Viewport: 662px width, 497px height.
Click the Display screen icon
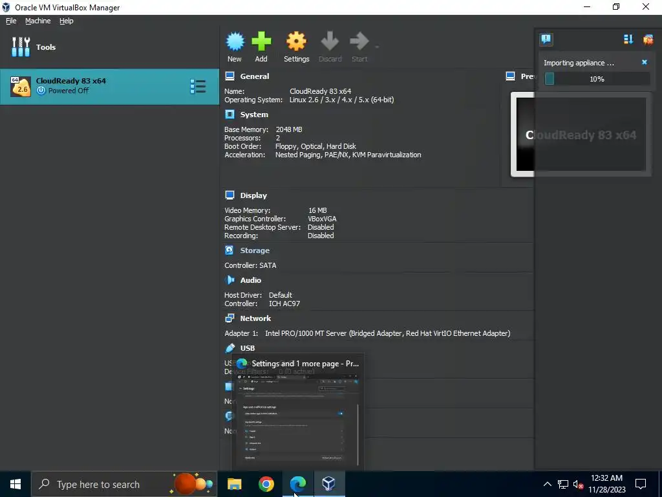tap(230, 195)
